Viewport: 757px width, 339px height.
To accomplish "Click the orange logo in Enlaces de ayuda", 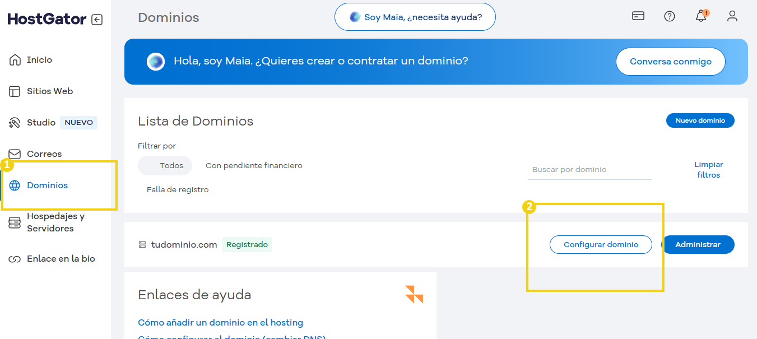I will 414,294.
